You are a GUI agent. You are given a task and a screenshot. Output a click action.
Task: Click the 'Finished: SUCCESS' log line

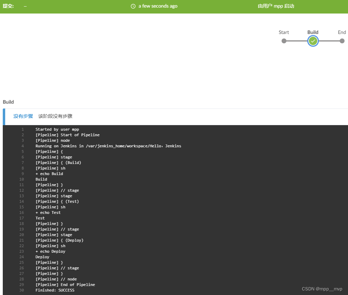pyautogui.click(x=55, y=290)
